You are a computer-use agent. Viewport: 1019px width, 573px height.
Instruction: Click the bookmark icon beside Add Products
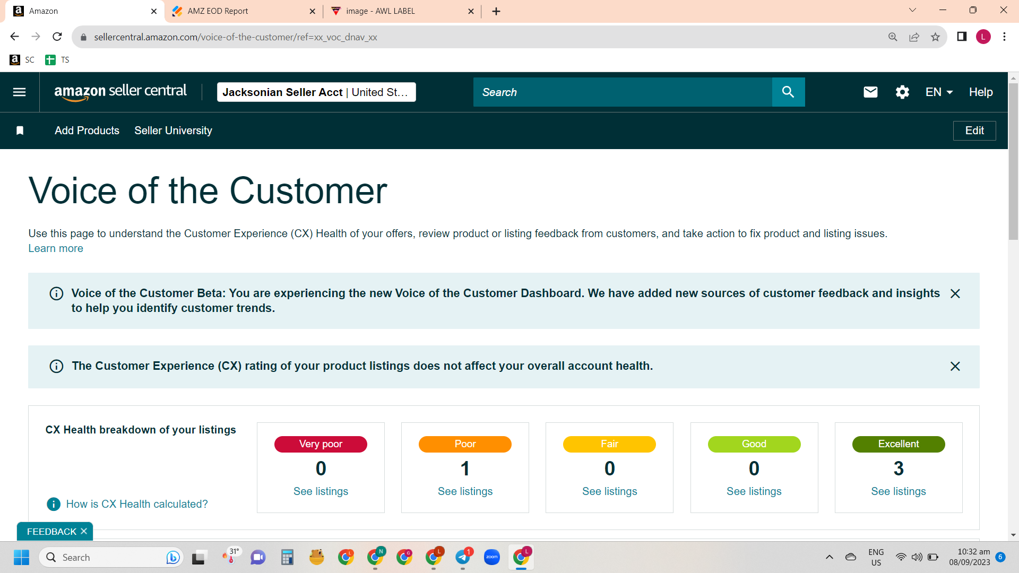pos(20,131)
